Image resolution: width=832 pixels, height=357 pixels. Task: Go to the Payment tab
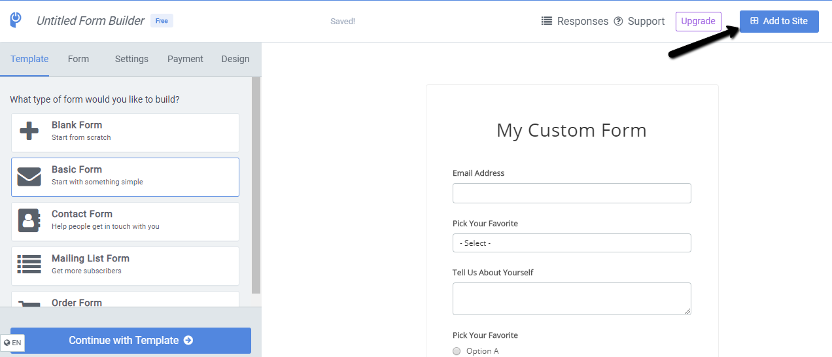point(185,59)
